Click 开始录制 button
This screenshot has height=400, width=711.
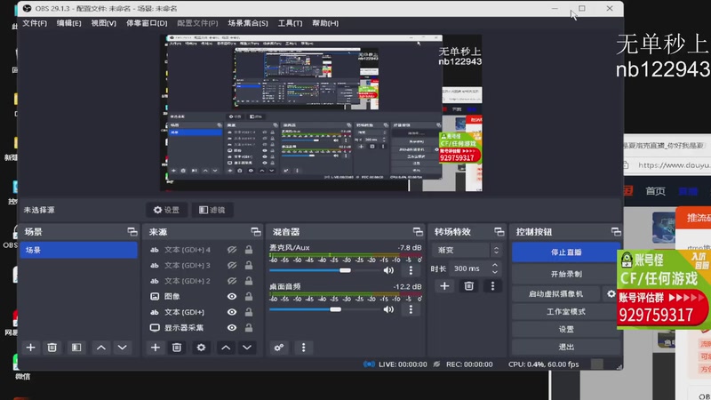tap(566, 274)
